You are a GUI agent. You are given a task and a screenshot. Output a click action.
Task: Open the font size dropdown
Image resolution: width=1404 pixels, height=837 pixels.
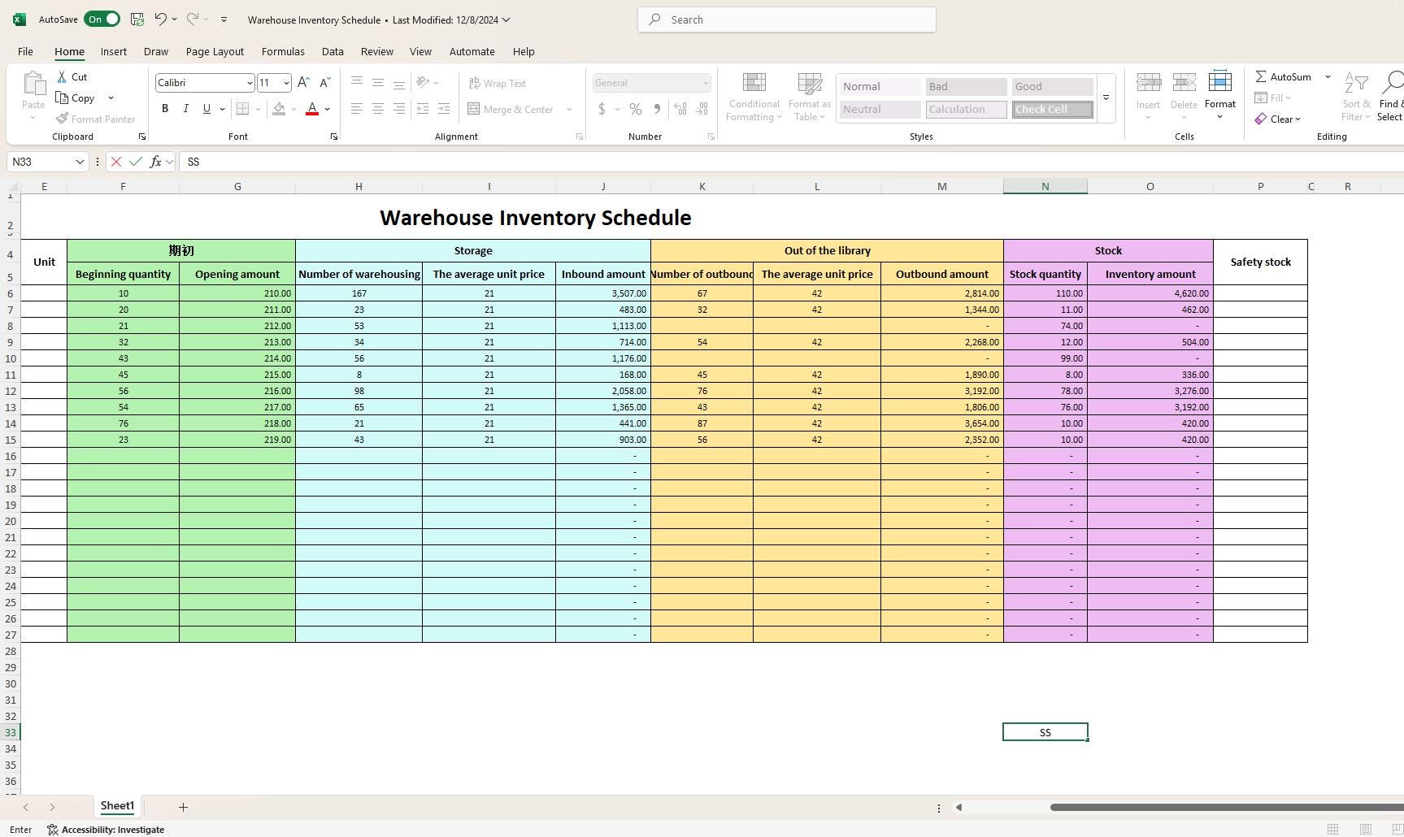[286, 82]
